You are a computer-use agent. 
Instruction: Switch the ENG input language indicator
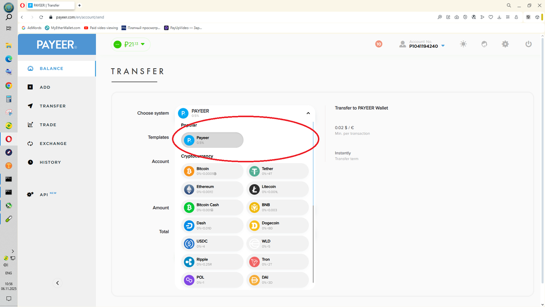click(x=9, y=273)
